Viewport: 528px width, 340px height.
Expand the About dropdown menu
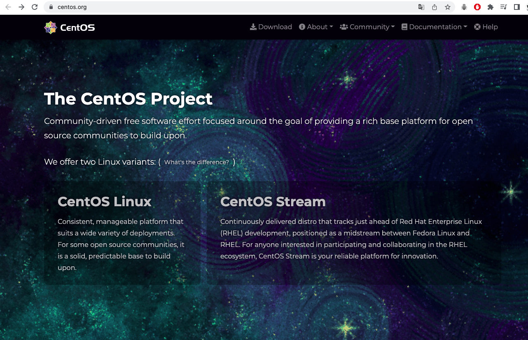tap(316, 27)
